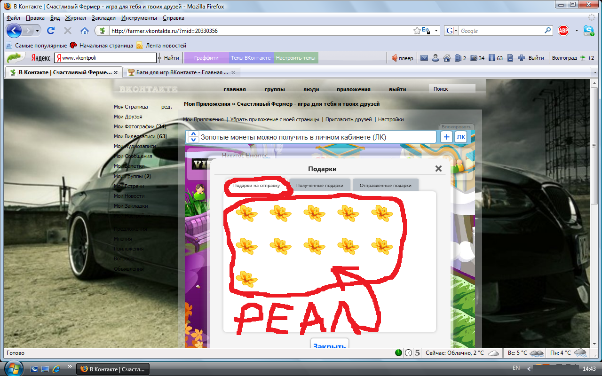This screenshot has height=376, width=602.
Task: Switch to the Отправленные подарки tab
Action: (x=386, y=185)
